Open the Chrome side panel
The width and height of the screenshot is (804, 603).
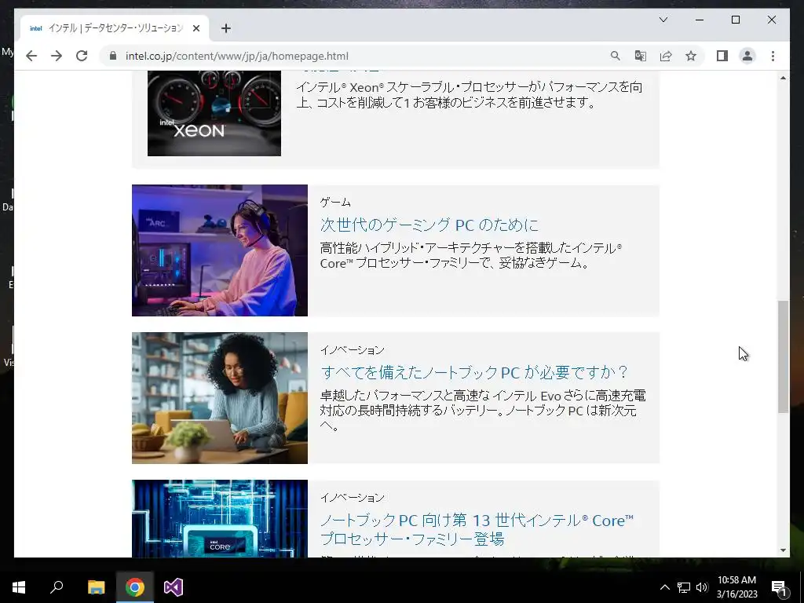click(722, 56)
